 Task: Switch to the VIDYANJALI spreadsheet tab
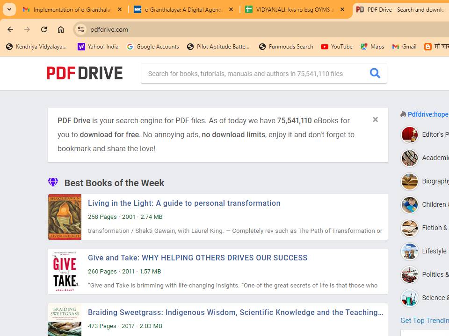coord(289,9)
